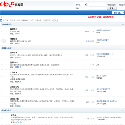Open the 模型制作 forum board
This screenshot has height=125, width=125.
(14, 39)
